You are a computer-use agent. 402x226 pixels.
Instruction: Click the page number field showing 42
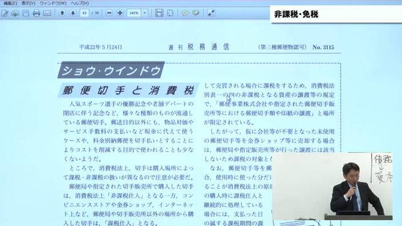tap(85, 13)
